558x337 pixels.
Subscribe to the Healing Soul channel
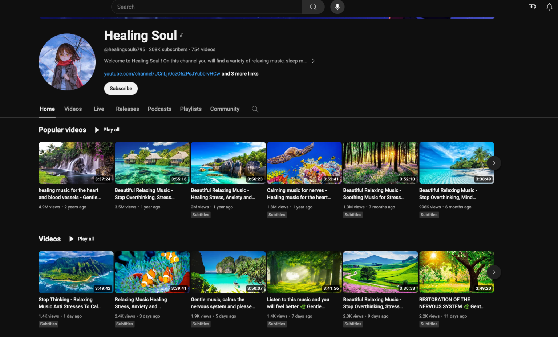click(121, 89)
